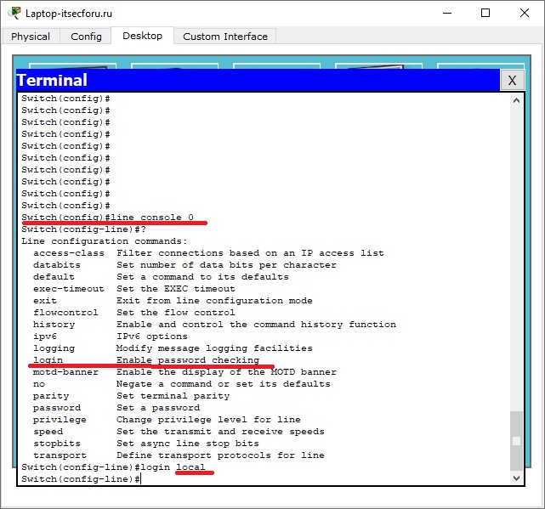The height and width of the screenshot is (509, 545).
Task: Close the Laptop-itsecforu.ru window
Action: [x=525, y=14]
